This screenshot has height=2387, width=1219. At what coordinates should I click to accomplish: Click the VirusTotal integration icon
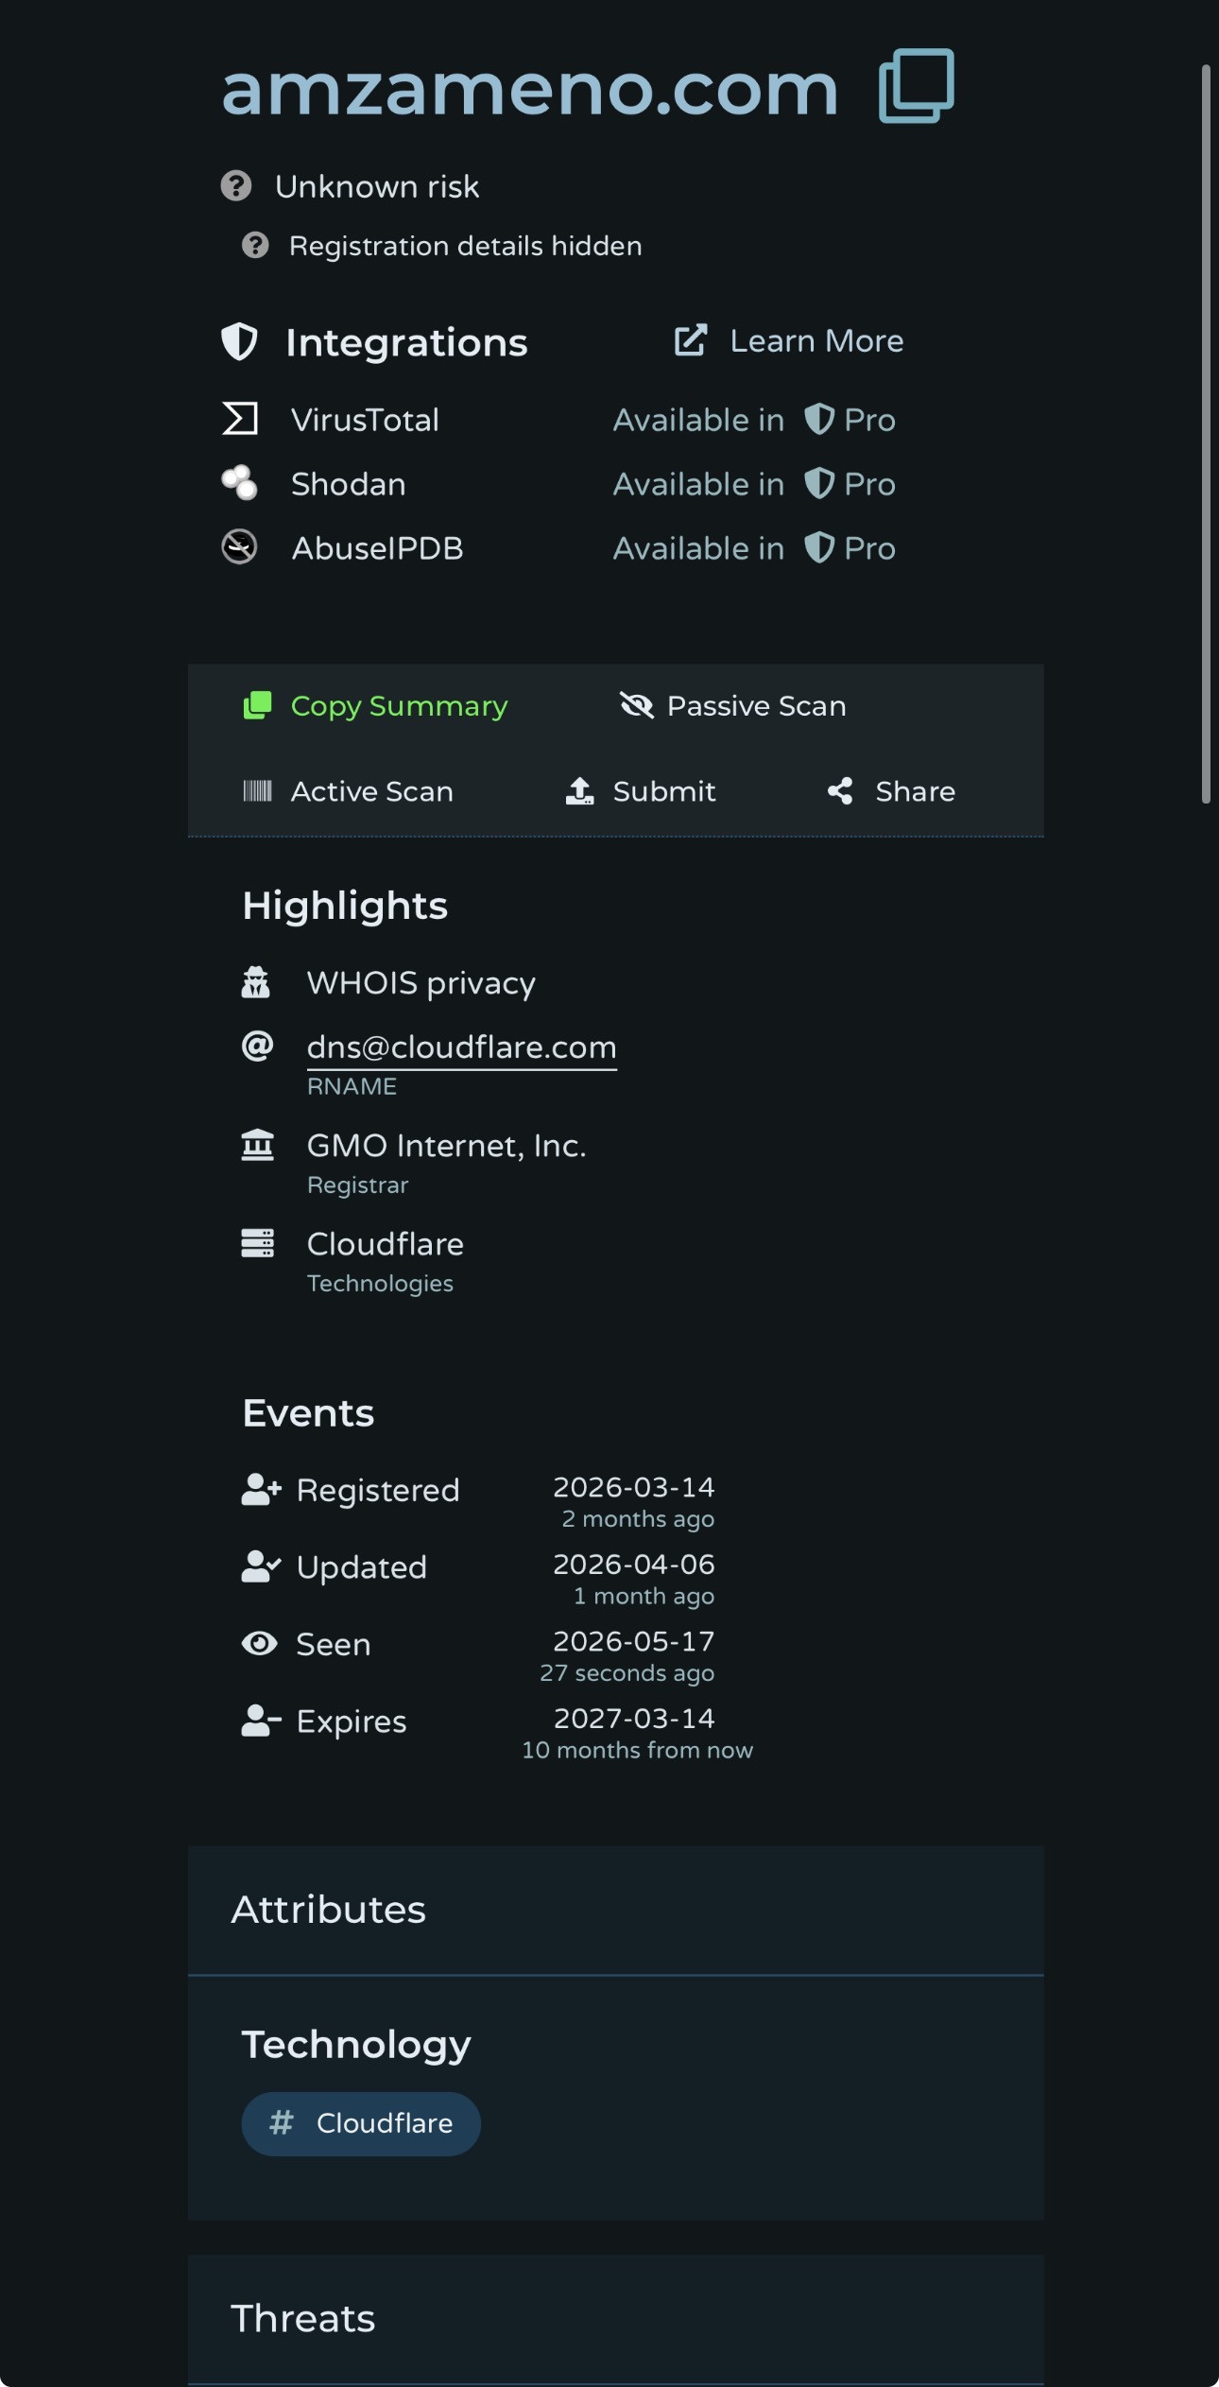pyautogui.click(x=240, y=419)
